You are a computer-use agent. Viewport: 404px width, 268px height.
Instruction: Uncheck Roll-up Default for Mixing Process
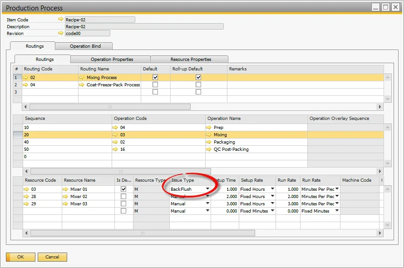point(198,77)
